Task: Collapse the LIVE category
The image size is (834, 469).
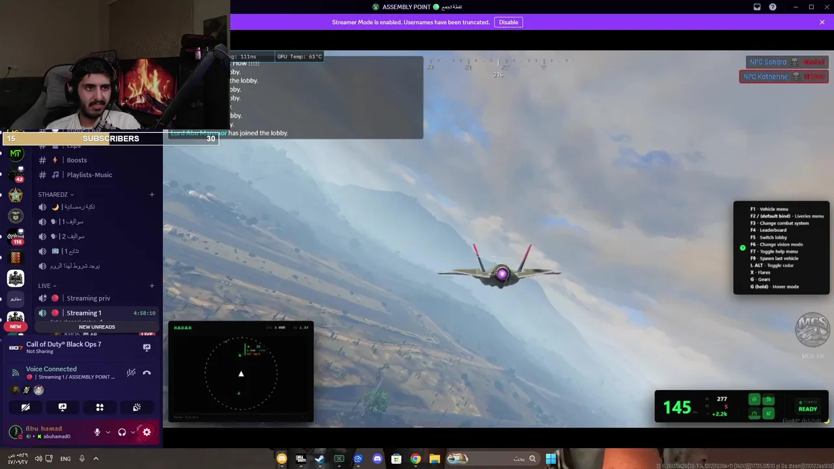Action: coord(47,285)
